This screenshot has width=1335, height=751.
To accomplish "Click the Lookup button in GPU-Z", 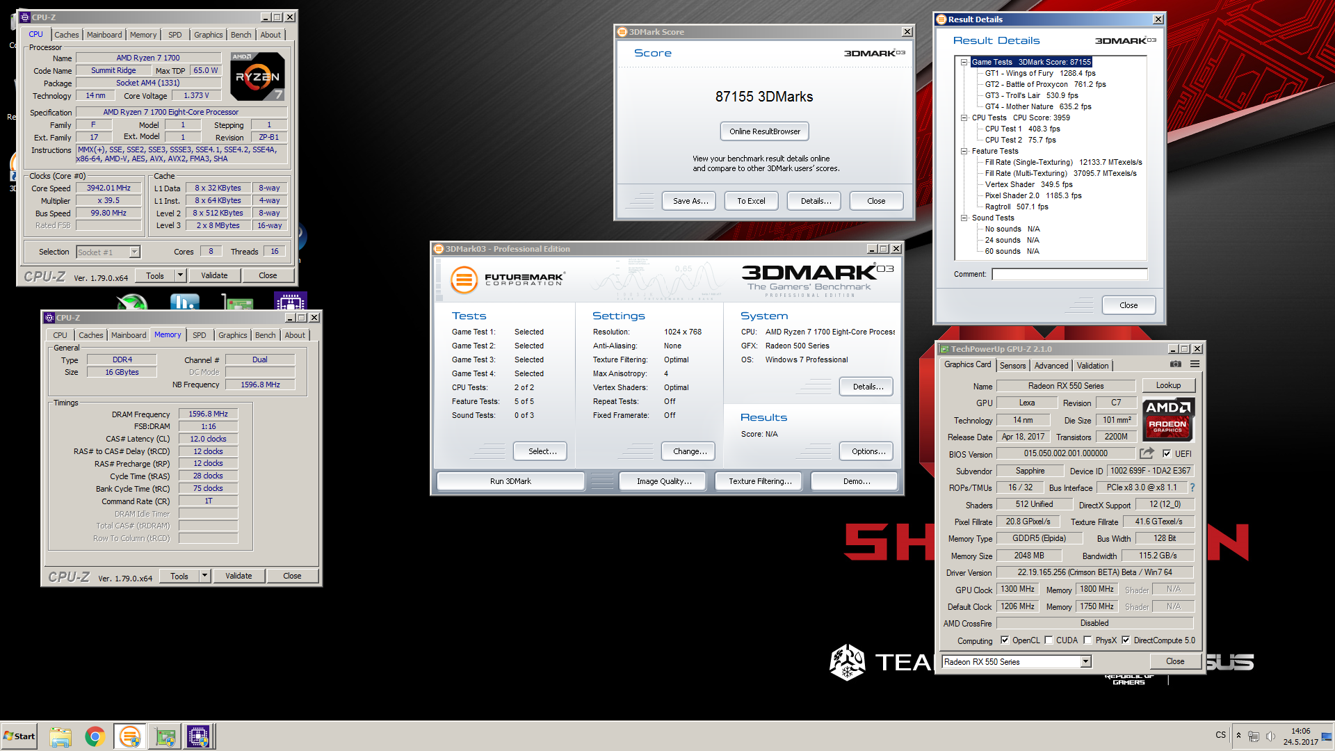I will tap(1168, 385).
